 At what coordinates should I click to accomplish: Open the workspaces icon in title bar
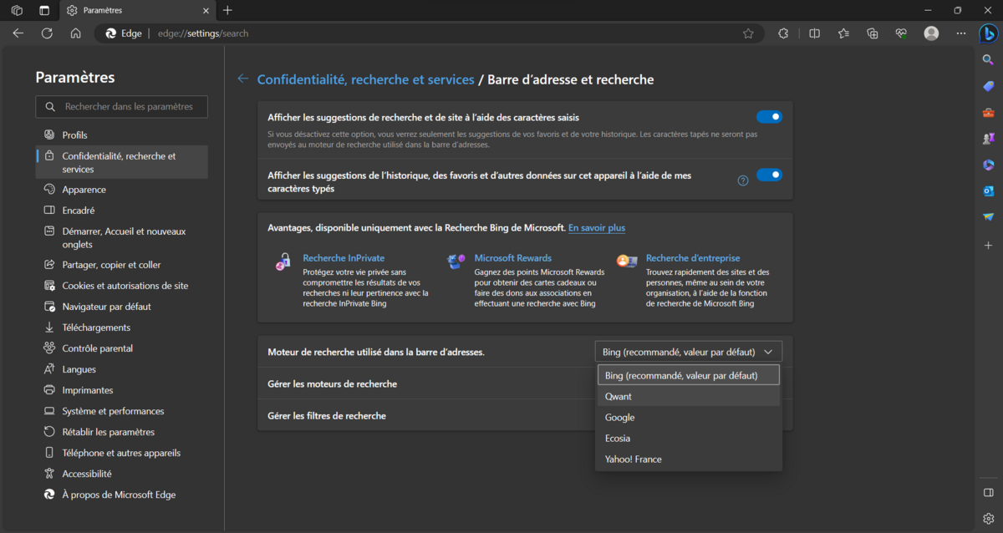pos(17,10)
